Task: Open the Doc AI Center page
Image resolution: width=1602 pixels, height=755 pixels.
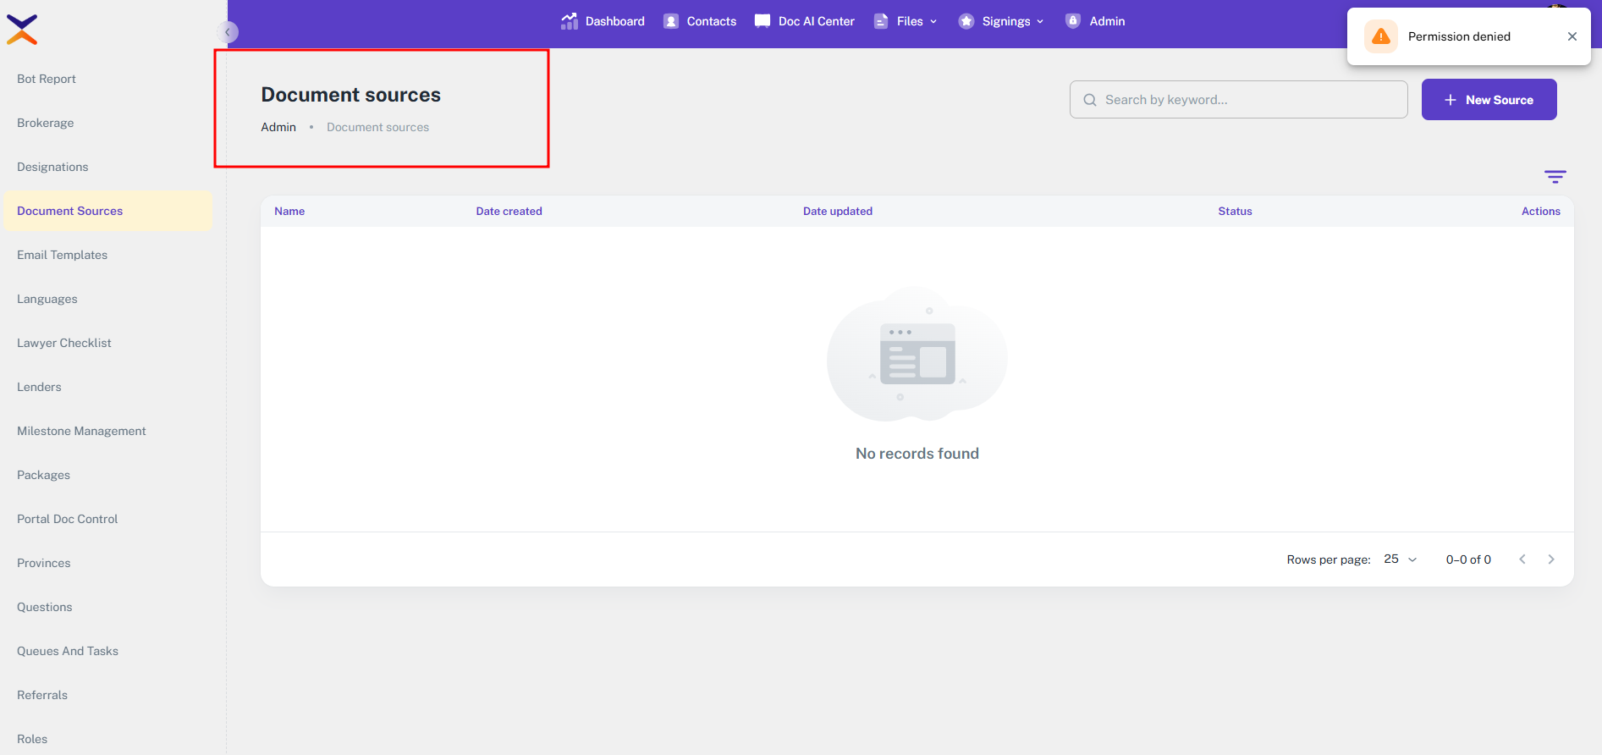Action: [805, 21]
